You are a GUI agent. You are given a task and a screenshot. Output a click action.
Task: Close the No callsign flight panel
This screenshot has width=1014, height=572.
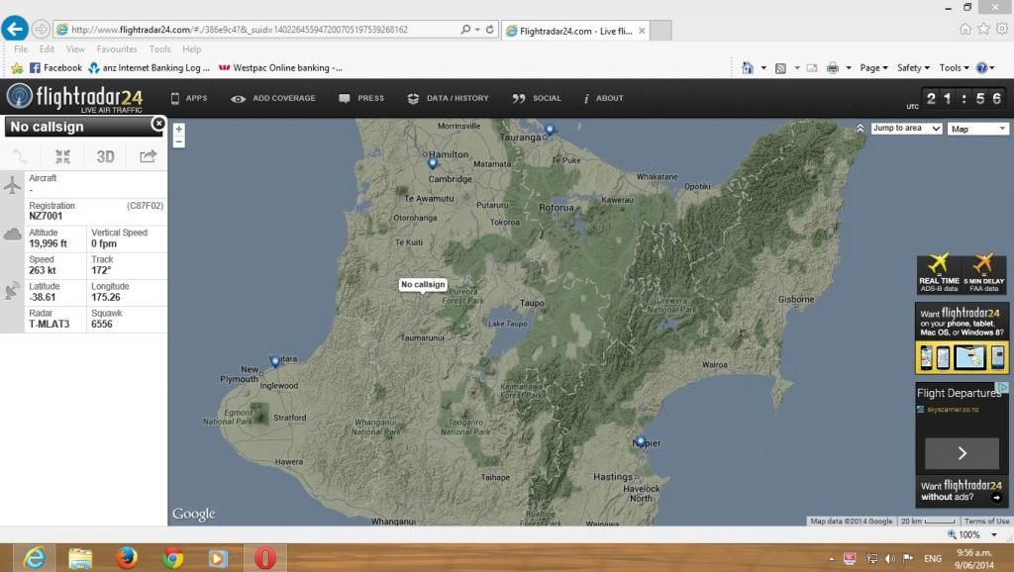(x=158, y=125)
